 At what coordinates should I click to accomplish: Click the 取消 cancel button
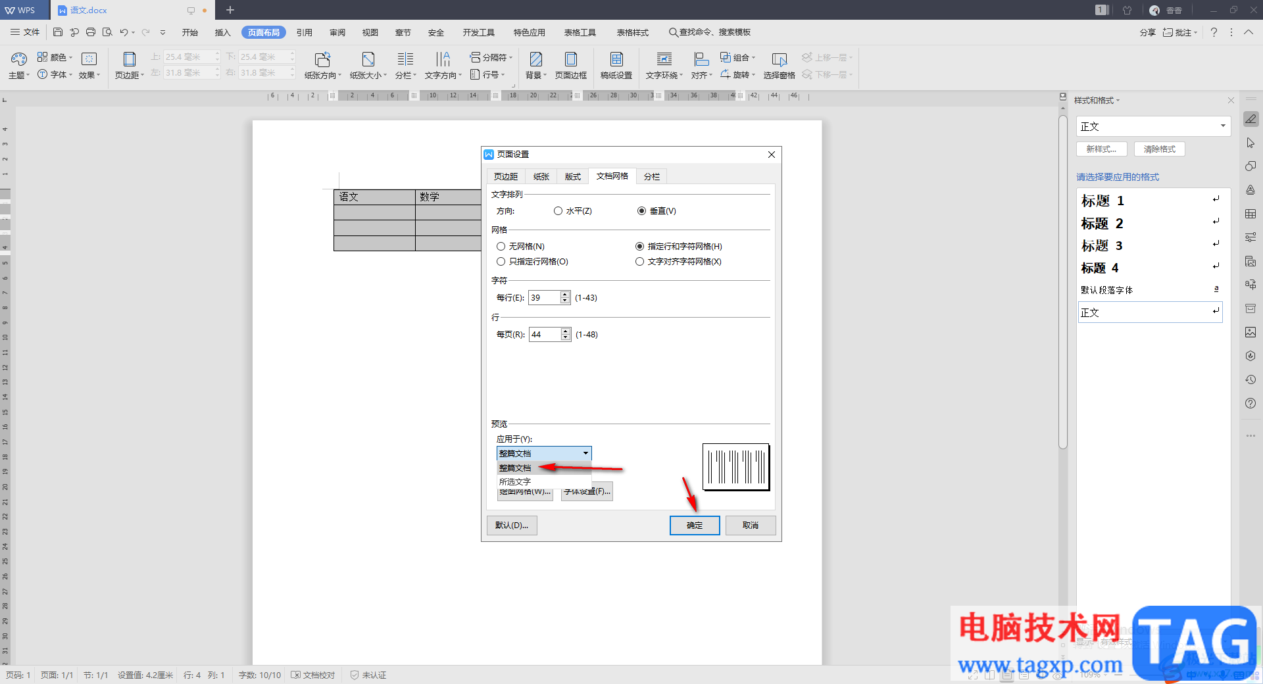pyautogui.click(x=751, y=525)
